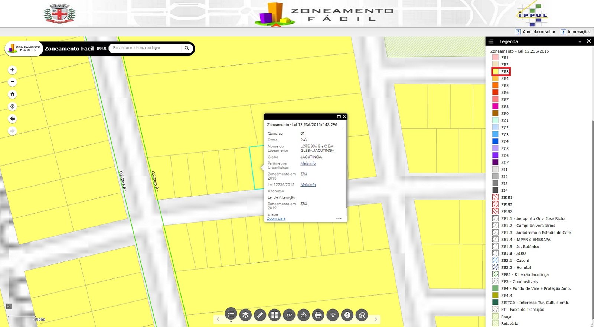Open the XYZ coordinate conversion tool
Viewport: 594px width, 327px height.
(289, 315)
